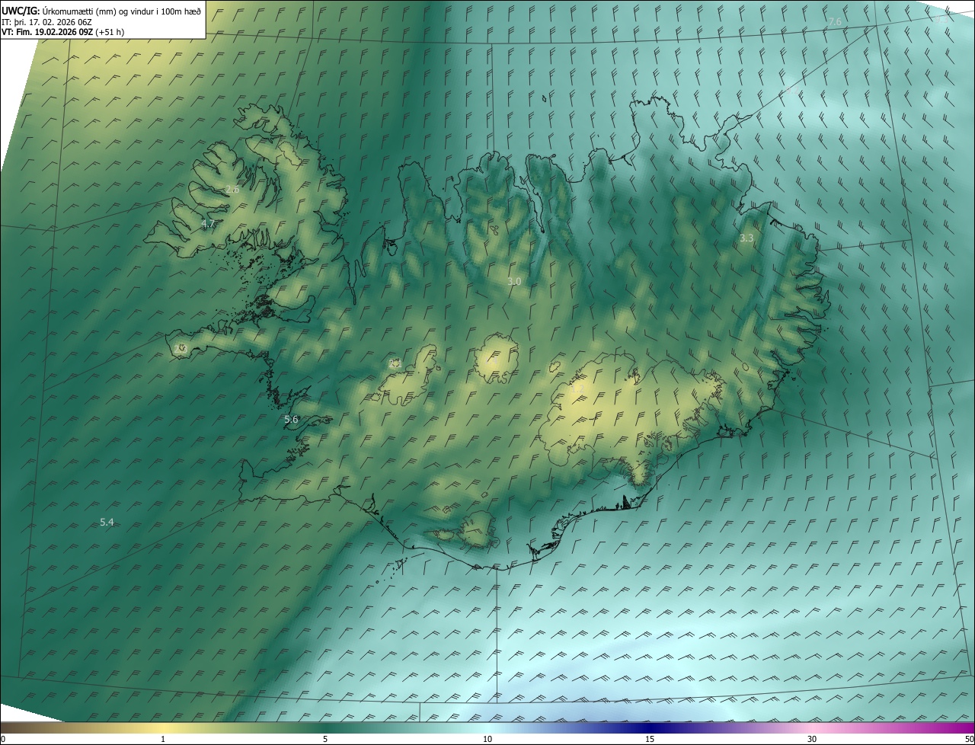Screen dimensions: 975x745
Task: Click the map value label '7.6'
Action: pyautogui.click(x=835, y=22)
